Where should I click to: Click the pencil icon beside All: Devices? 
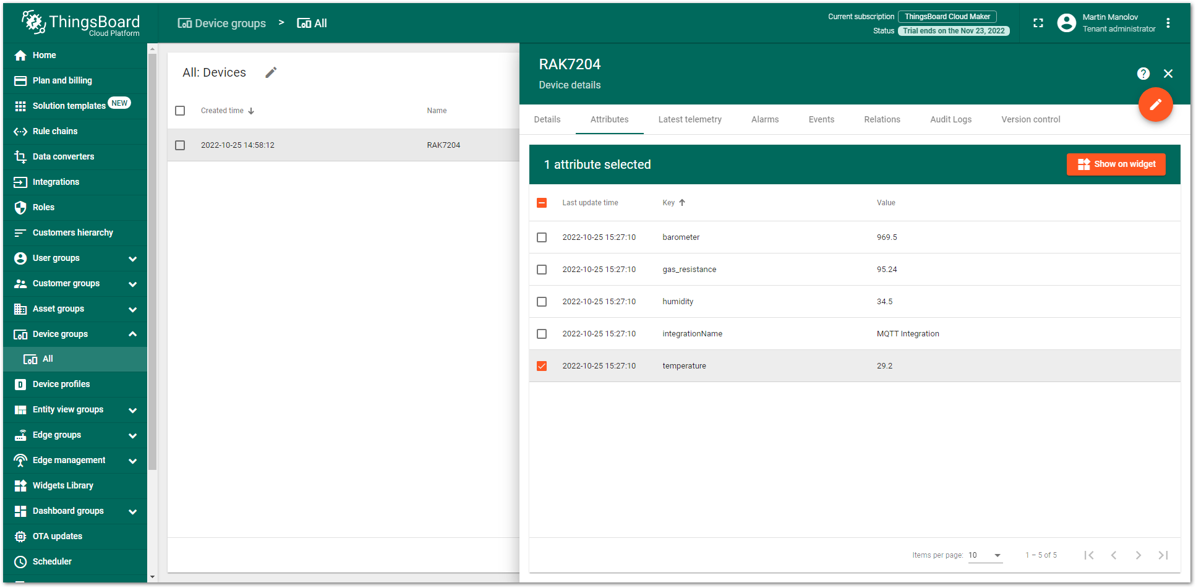pyautogui.click(x=271, y=73)
